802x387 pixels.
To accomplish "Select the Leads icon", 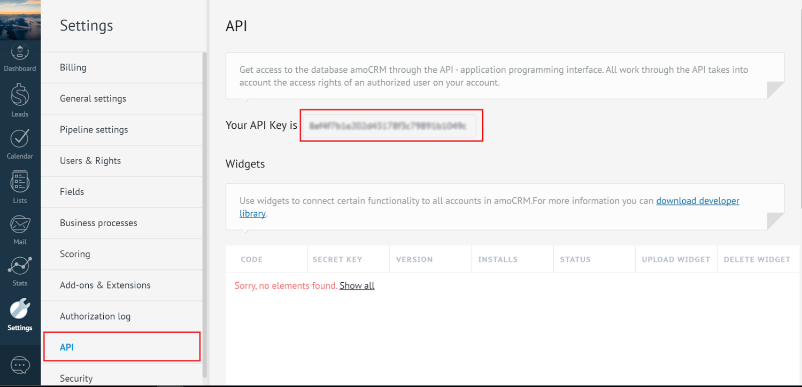I will click(x=20, y=99).
